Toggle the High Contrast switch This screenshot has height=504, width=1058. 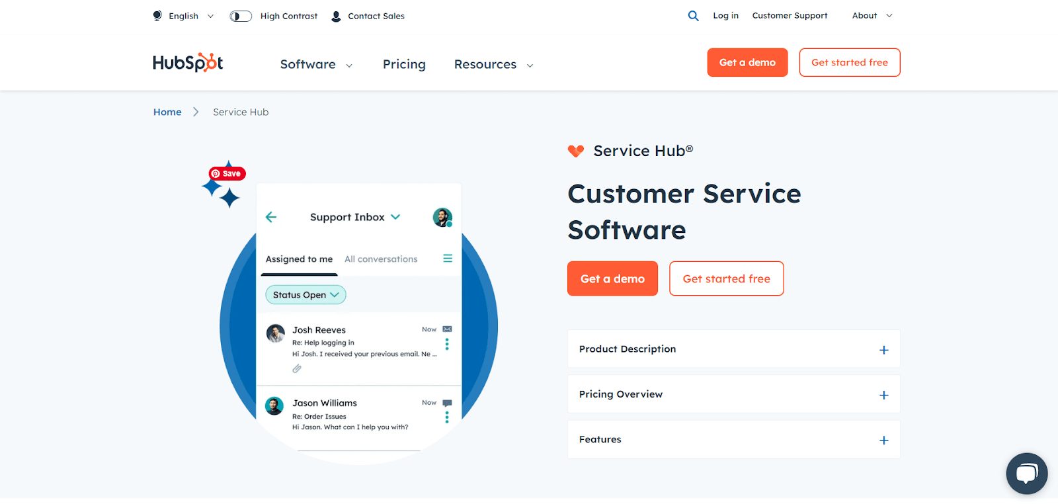click(241, 16)
